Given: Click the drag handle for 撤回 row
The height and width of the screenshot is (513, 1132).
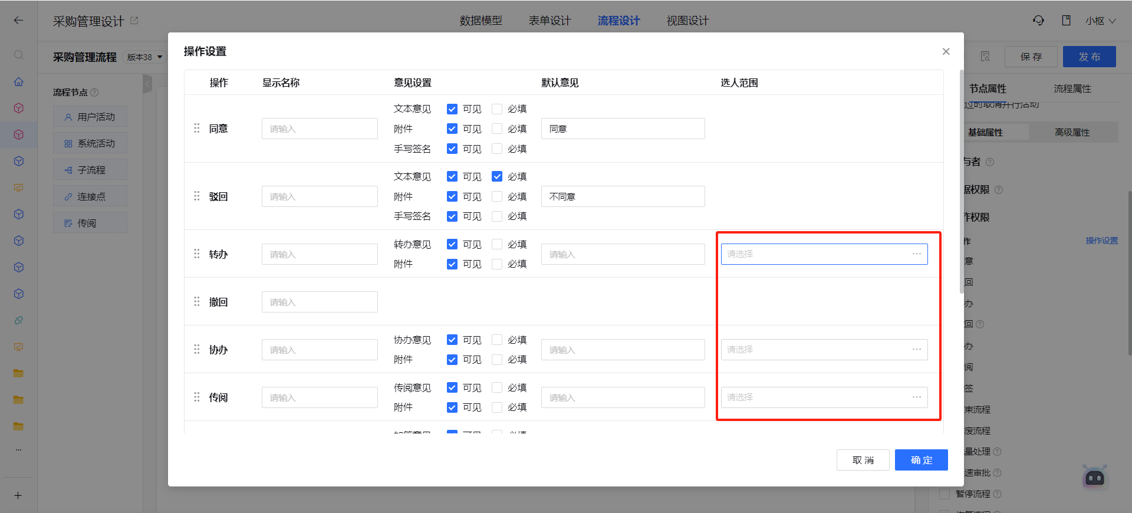Looking at the screenshot, I should pyautogui.click(x=197, y=301).
